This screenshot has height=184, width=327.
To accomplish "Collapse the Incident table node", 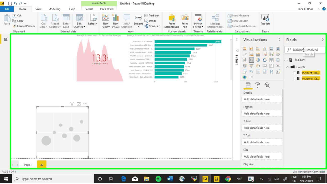I will click(286, 60).
